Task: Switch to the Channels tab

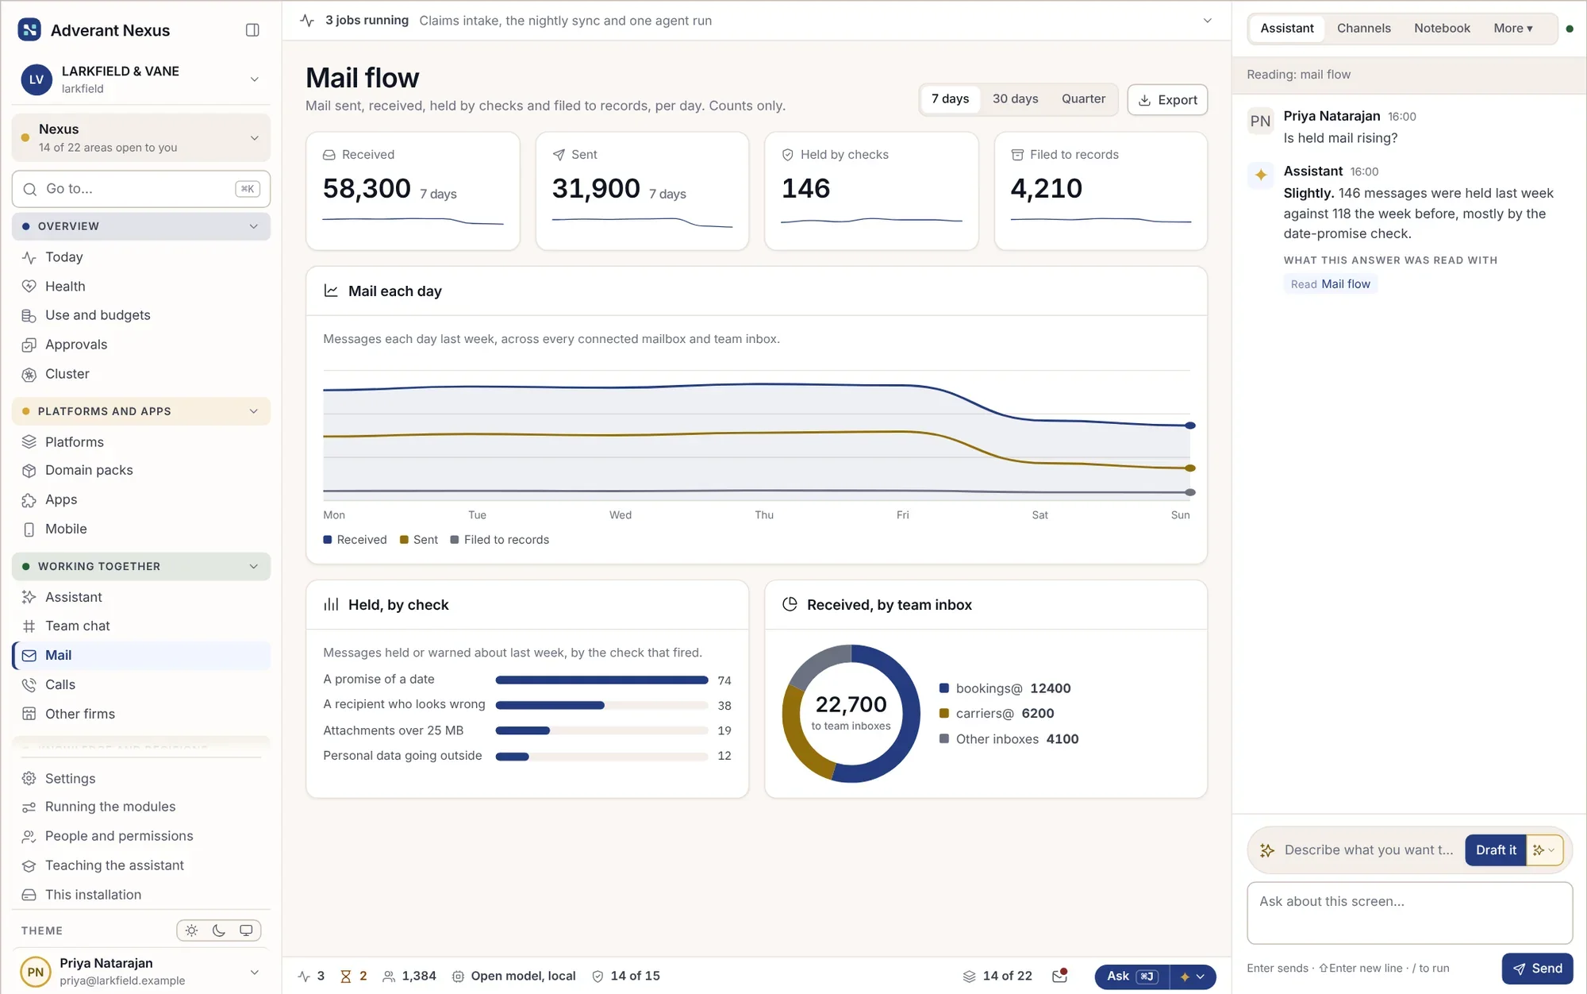Action: [1363, 29]
